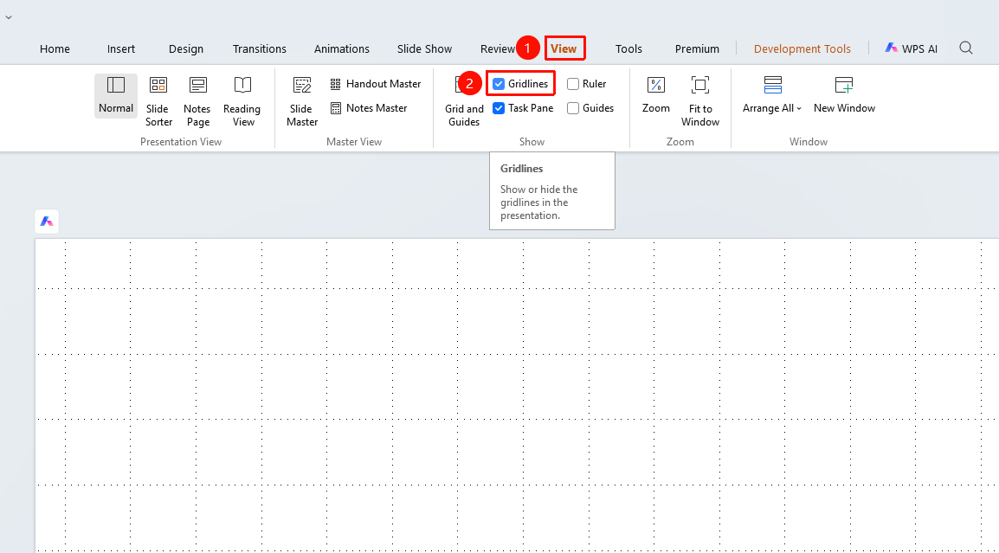Viewport: 999px width, 553px height.
Task: Open Handout Master
Action: [375, 84]
